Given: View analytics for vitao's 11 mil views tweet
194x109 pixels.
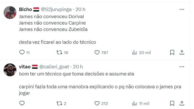Looking at the screenshot, I should tap(135, 103).
